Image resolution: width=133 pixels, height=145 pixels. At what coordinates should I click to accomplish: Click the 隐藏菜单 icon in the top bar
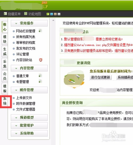click(5, 14)
